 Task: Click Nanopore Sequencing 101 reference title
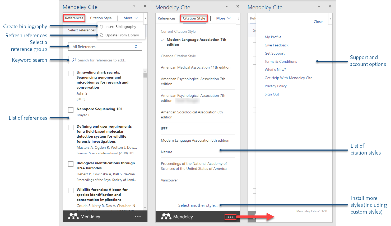100,109
